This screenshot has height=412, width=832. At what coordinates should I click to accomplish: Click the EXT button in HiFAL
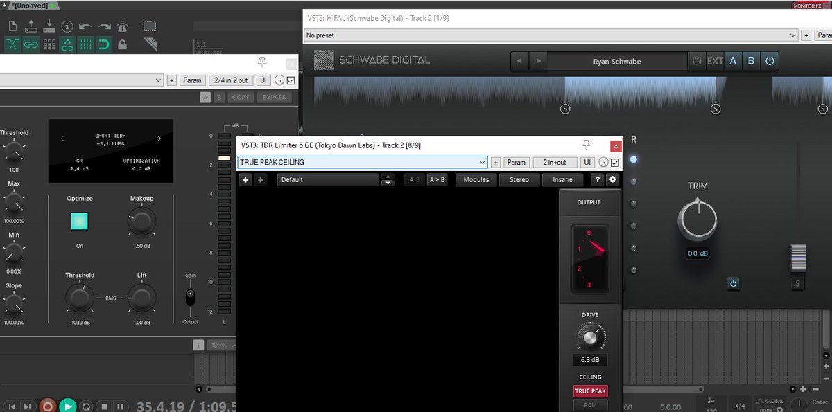coord(715,61)
